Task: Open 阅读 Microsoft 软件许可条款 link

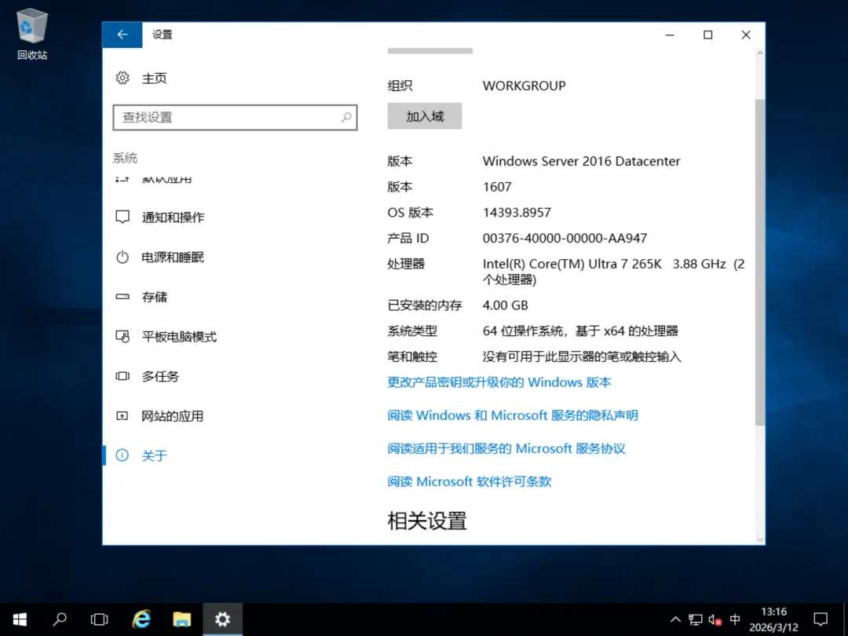Action: point(470,481)
